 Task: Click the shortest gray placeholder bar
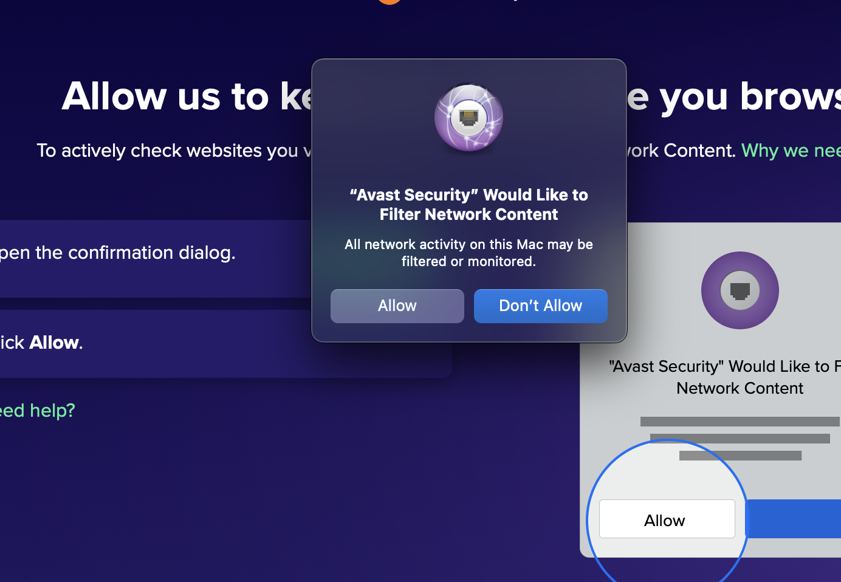click(x=740, y=456)
